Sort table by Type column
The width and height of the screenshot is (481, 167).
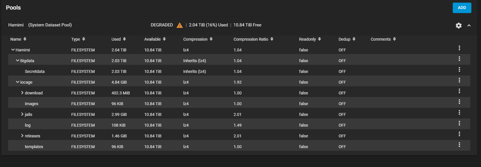[x=78, y=39]
